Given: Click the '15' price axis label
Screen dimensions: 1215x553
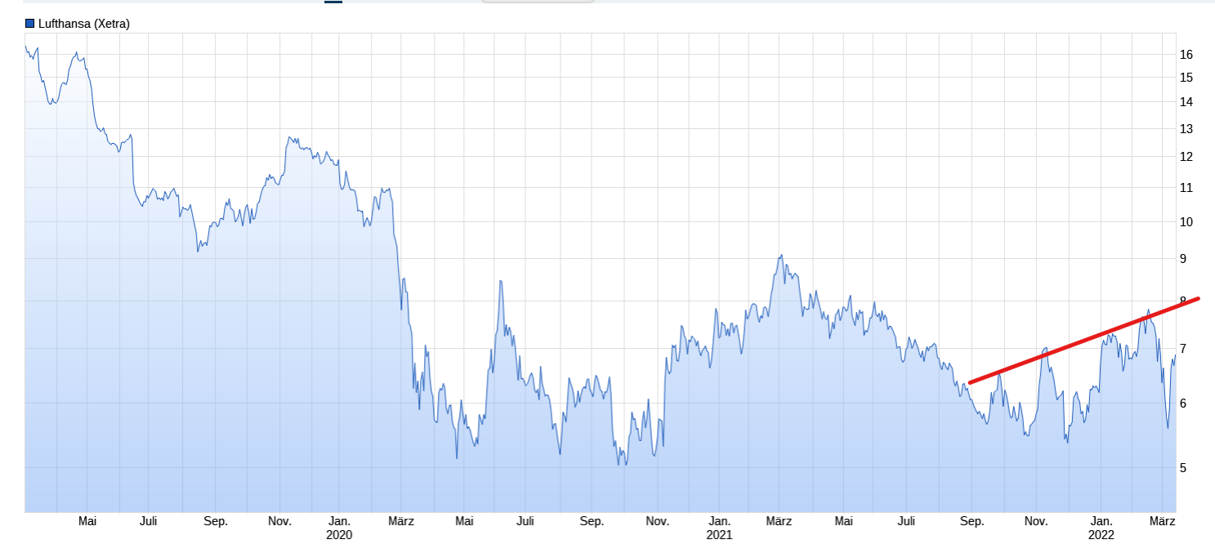Looking at the screenshot, I should pyautogui.click(x=1186, y=78).
